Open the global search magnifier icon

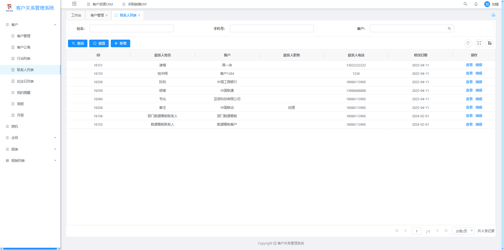click(465, 4)
